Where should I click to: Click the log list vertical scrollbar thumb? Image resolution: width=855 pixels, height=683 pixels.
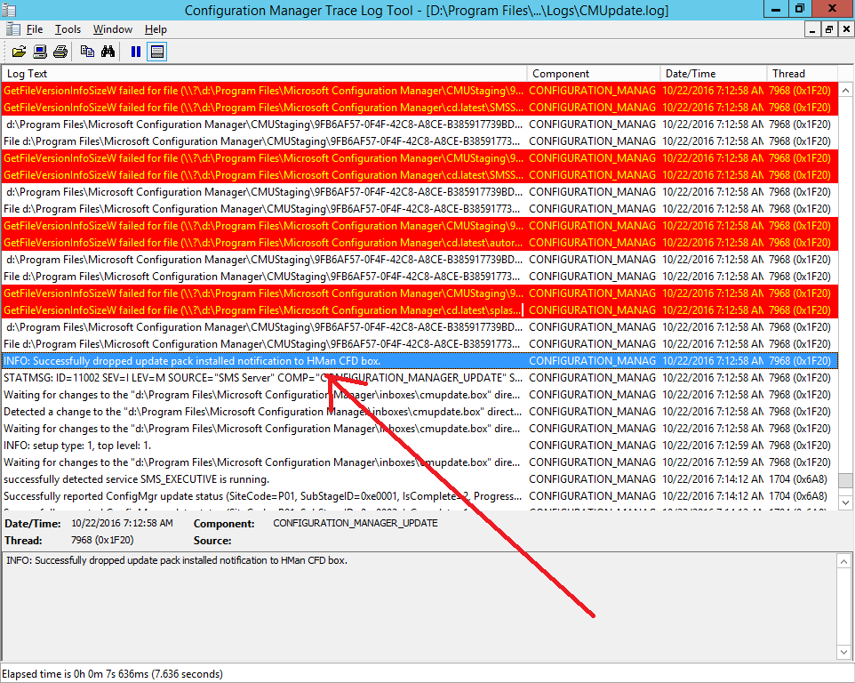click(846, 480)
